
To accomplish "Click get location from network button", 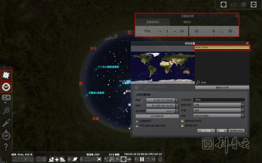I will (157, 116).
